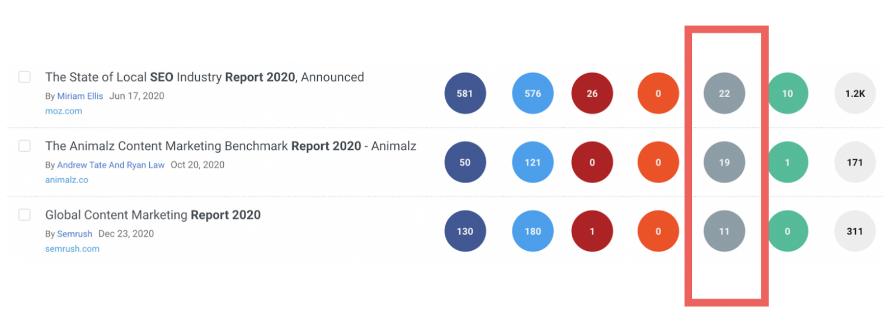This screenshot has width=895, height=329.
Task: Open the Semrush author link
Action: point(74,234)
